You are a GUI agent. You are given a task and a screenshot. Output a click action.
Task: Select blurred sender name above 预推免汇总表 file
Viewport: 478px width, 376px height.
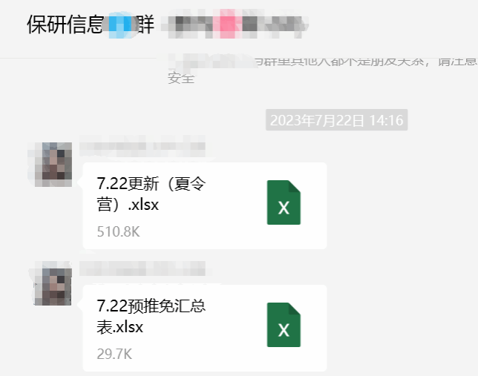pos(143,268)
